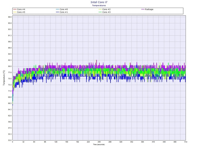Click the green Core #3 color line
Screen dimensions: 198x148
pyautogui.click(x=100, y=12)
